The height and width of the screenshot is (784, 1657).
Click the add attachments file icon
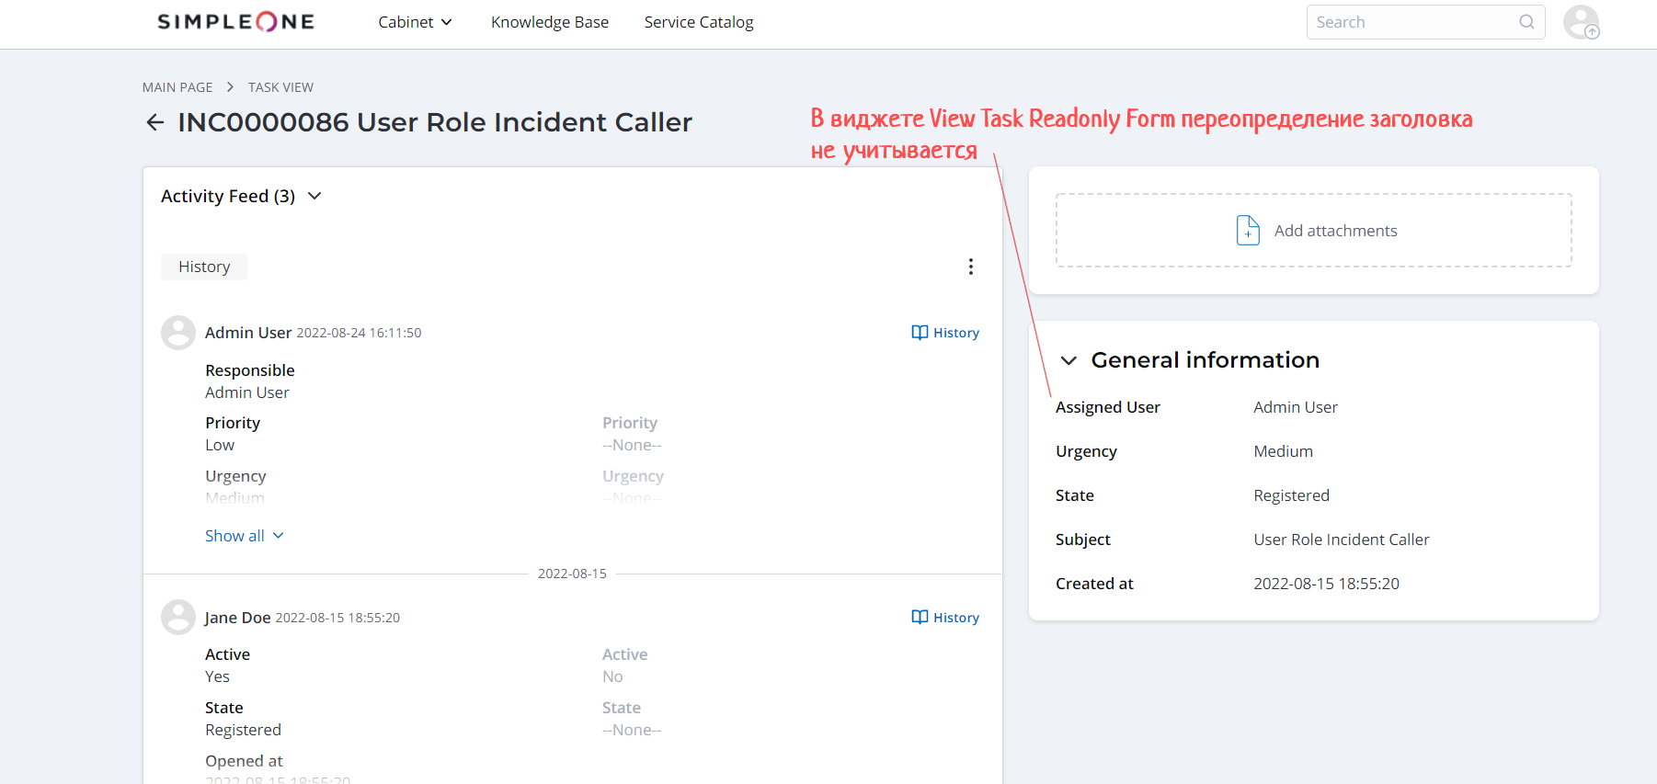1248,231
